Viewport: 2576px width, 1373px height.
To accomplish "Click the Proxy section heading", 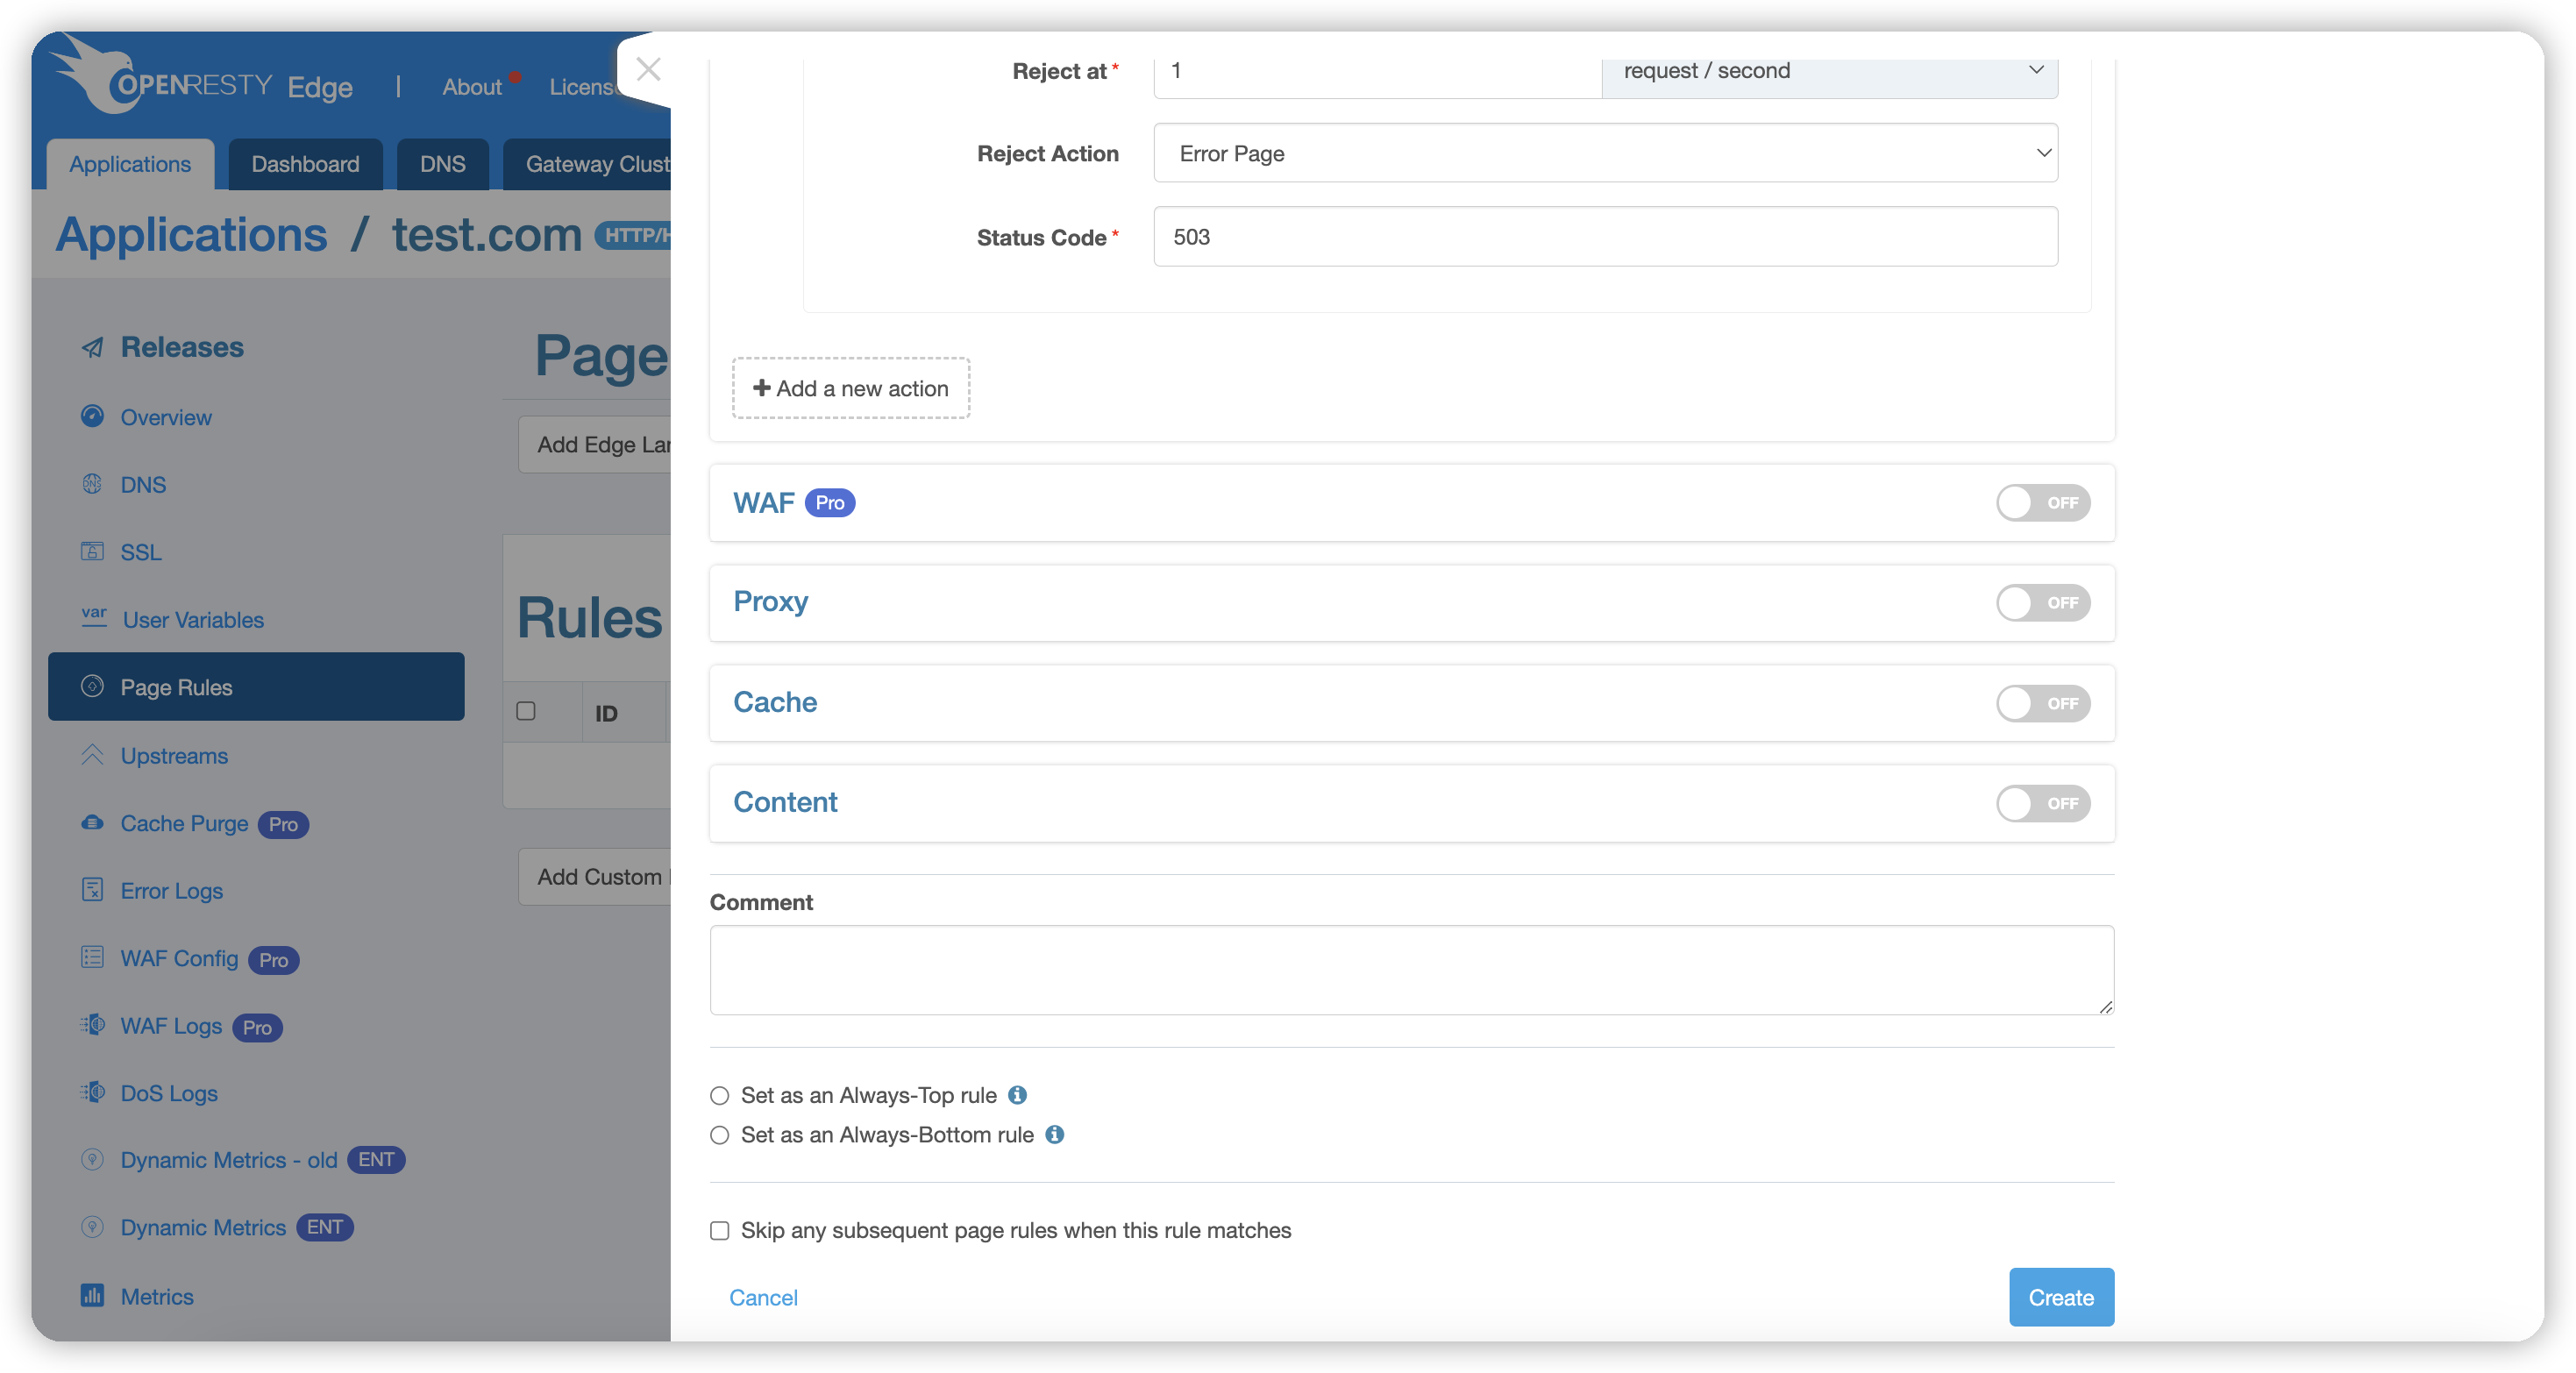I will 770,601.
